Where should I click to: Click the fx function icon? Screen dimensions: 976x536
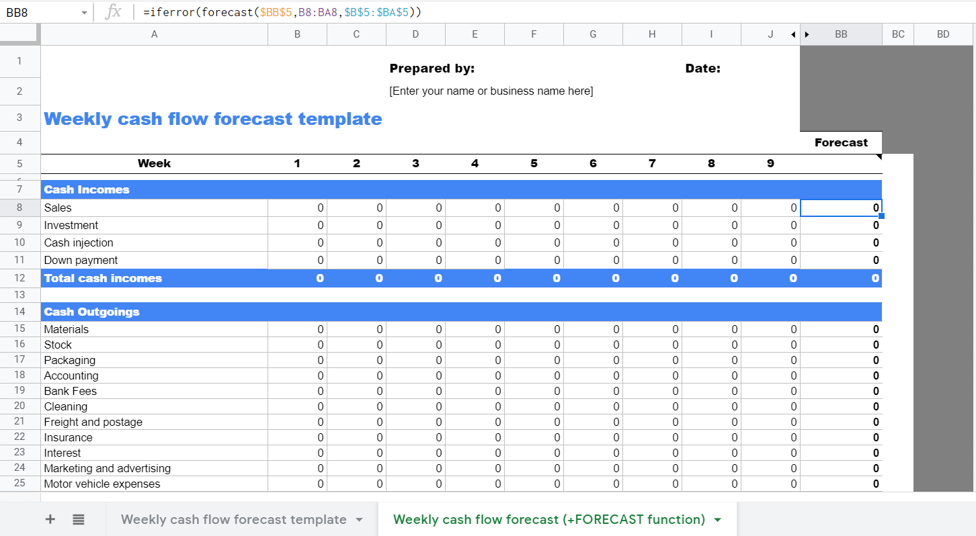[x=114, y=11]
